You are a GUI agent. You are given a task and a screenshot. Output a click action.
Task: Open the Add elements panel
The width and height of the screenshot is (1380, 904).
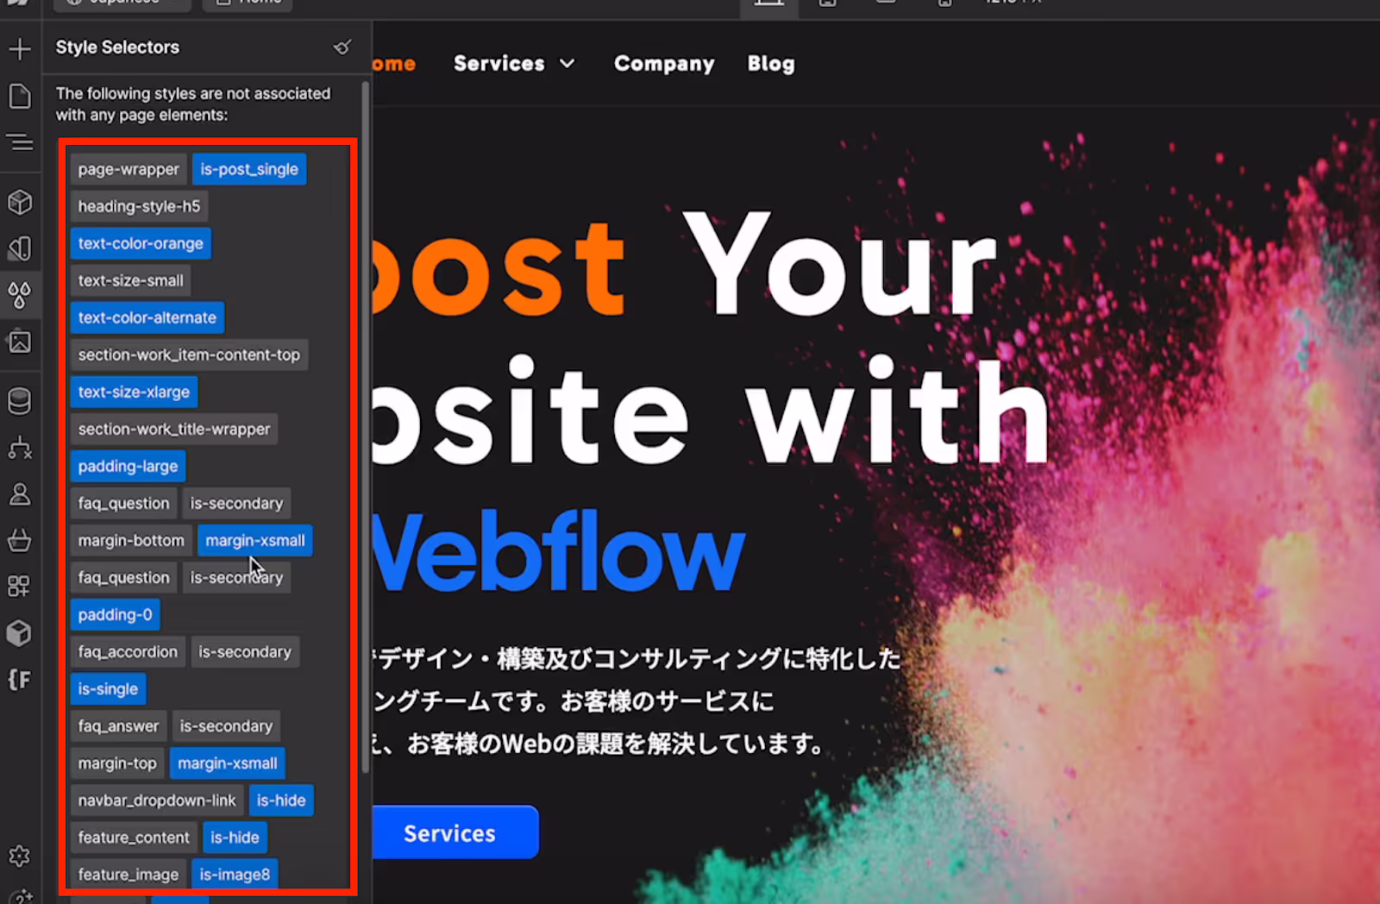(20, 49)
